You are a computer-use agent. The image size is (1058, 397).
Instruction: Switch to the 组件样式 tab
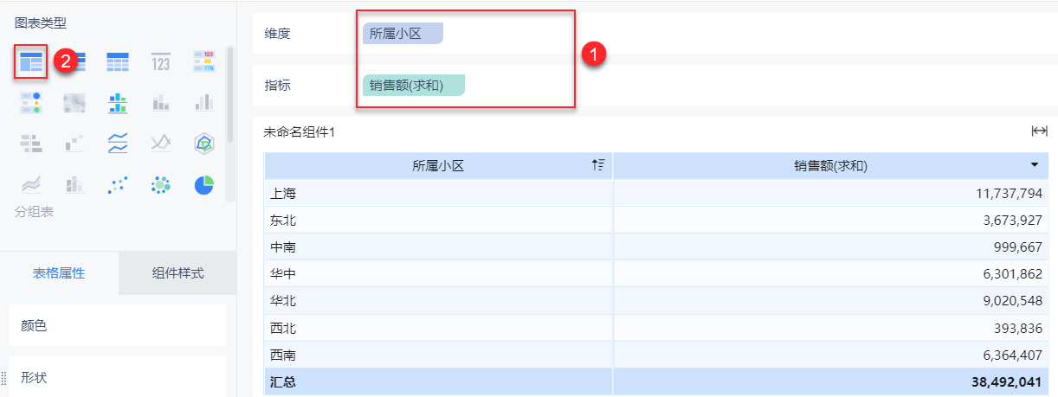[177, 273]
